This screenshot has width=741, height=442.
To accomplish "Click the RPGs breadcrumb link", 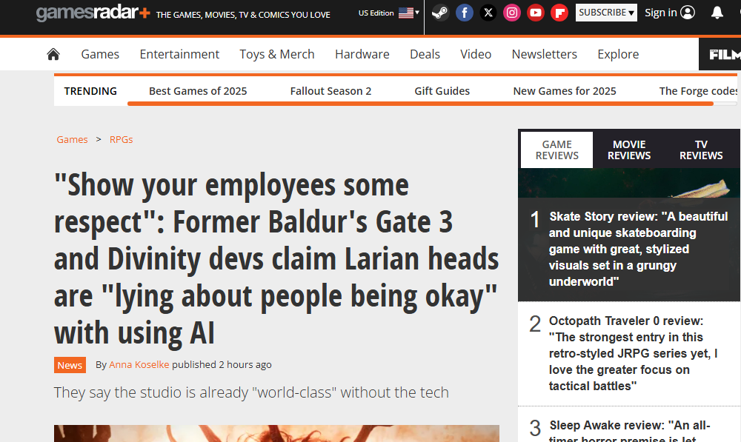I will click(x=121, y=139).
